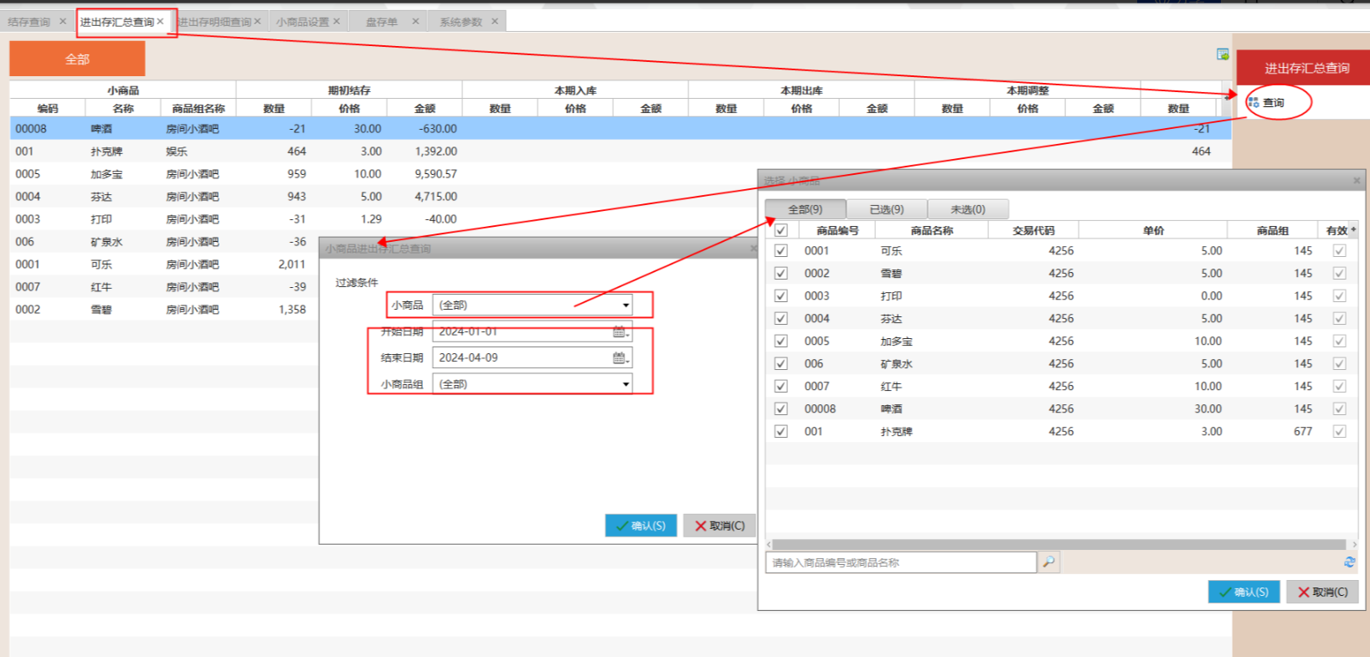Click the product number or name search field
The width and height of the screenshot is (1370, 657).
pos(900,562)
